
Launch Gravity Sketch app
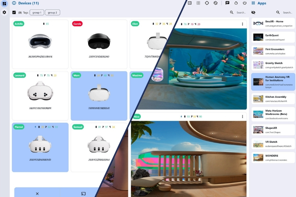click(x=273, y=65)
